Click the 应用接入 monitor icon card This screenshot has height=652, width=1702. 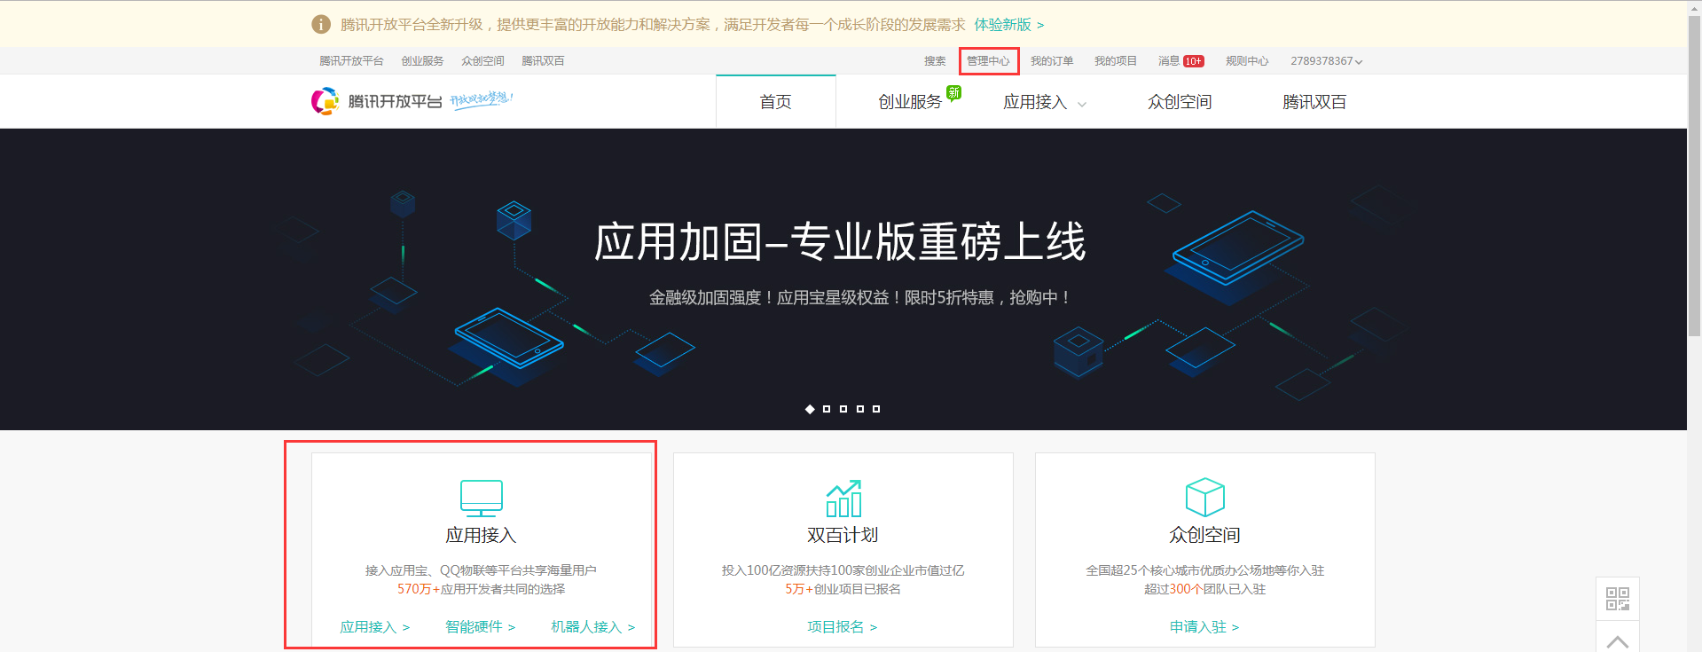coord(482,550)
